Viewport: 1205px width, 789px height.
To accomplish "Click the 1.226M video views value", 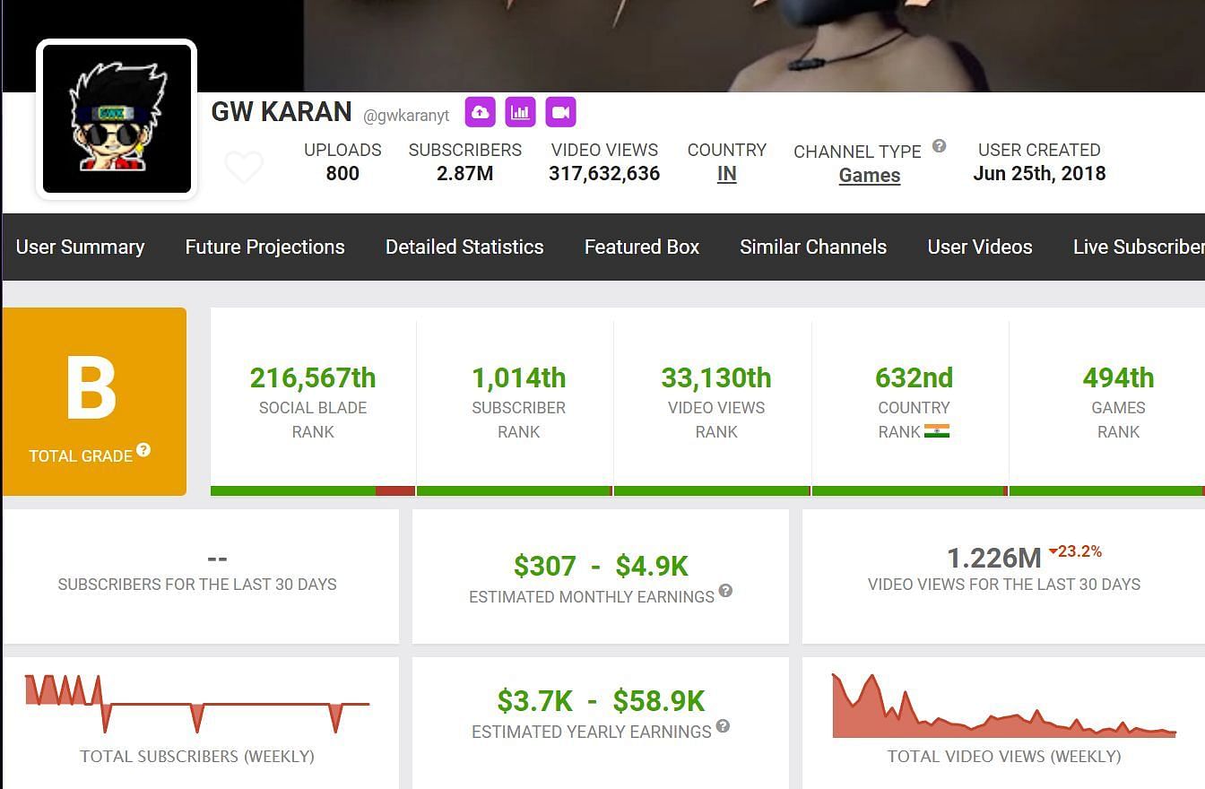I will point(994,559).
